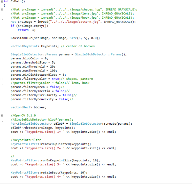Collapse the comment block at //OpenCV 3.1.0
Image resolution: width=192 pixels, height=184 pixels.
coord(2,115)
